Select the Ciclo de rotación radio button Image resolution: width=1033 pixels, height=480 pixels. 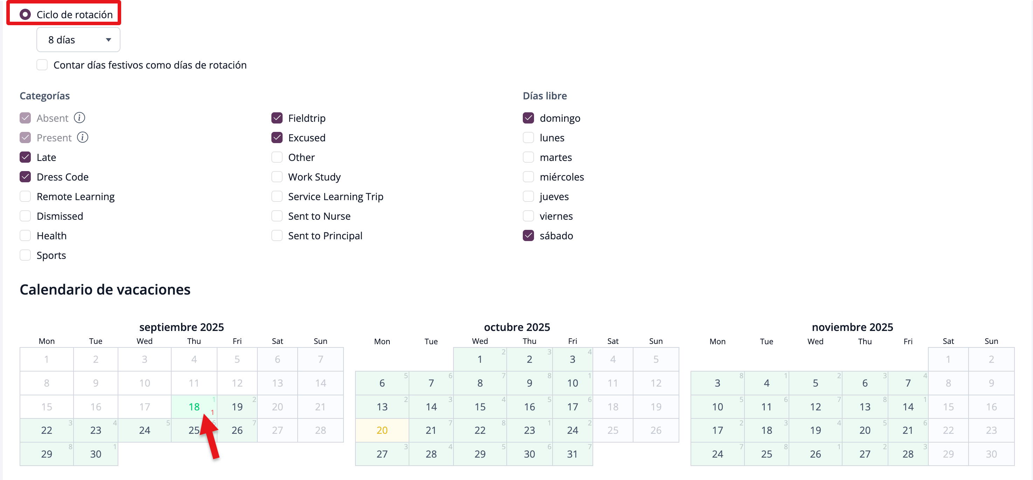[x=25, y=15]
